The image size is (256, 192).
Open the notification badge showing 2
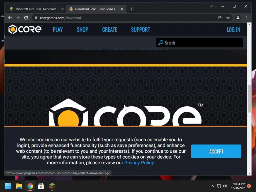click(249, 186)
